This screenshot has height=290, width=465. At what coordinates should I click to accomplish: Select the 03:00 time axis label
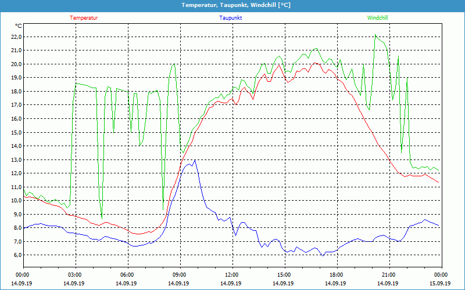point(75,274)
